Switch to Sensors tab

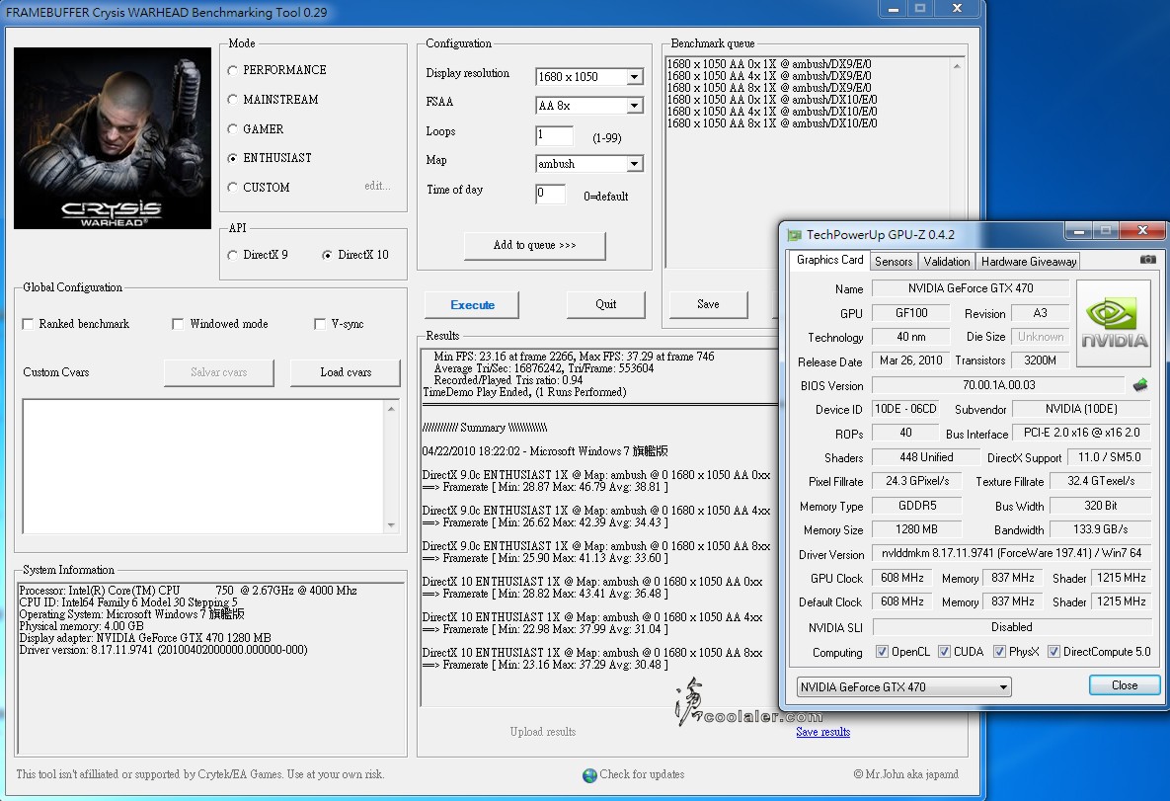[894, 262]
